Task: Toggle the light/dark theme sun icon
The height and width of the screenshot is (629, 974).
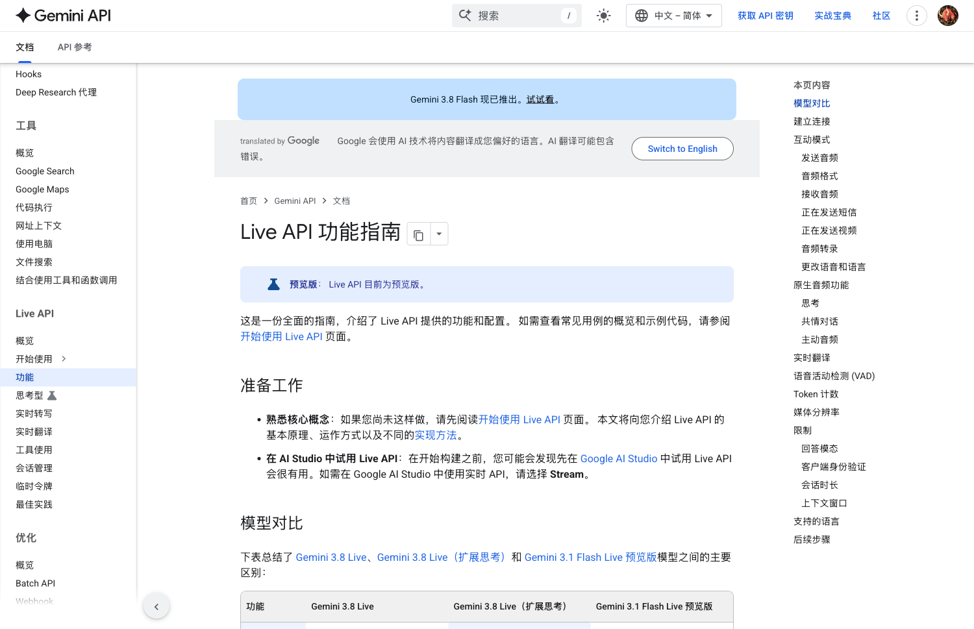Action: 604,16
